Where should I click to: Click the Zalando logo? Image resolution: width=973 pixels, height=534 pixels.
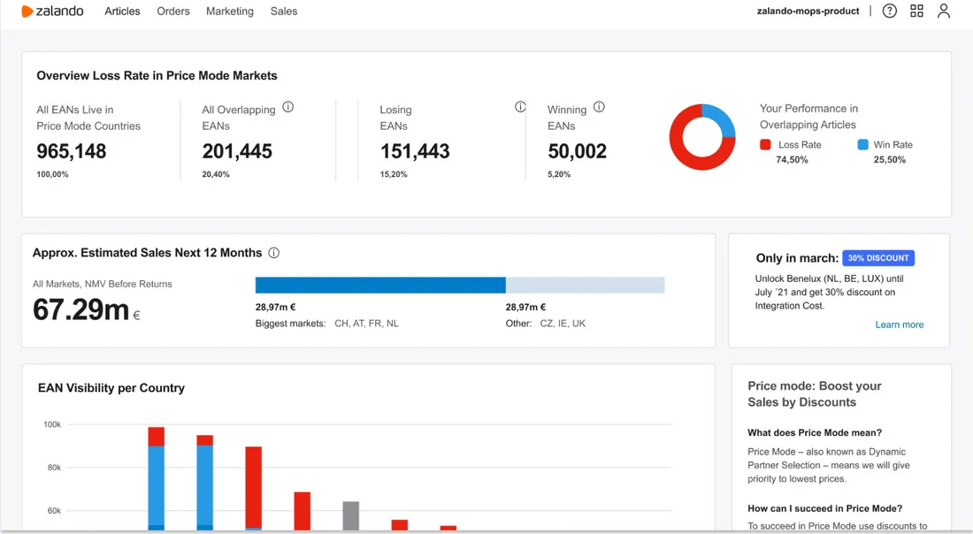pyautogui.click(x=52, y=11)
